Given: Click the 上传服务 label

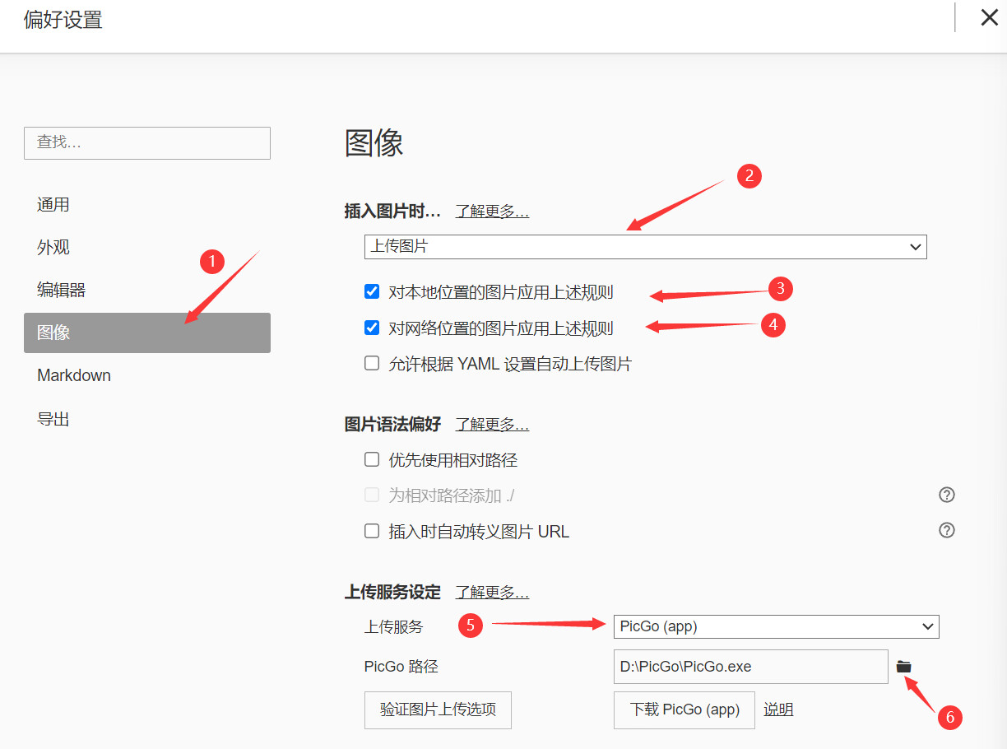Looking at the screenshot, I should (x=393, y=627).
